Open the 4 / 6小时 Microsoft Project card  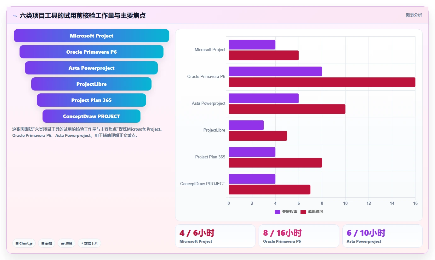click(x=215, y=236)
